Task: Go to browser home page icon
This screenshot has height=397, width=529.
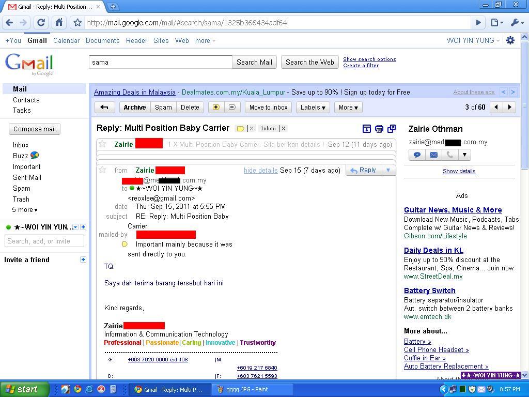Action: click(59, 23)
